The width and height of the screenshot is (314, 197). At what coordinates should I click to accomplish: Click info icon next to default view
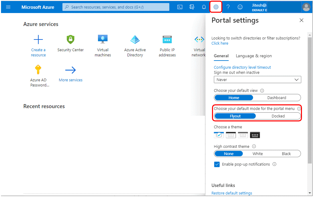pos(262,91)
